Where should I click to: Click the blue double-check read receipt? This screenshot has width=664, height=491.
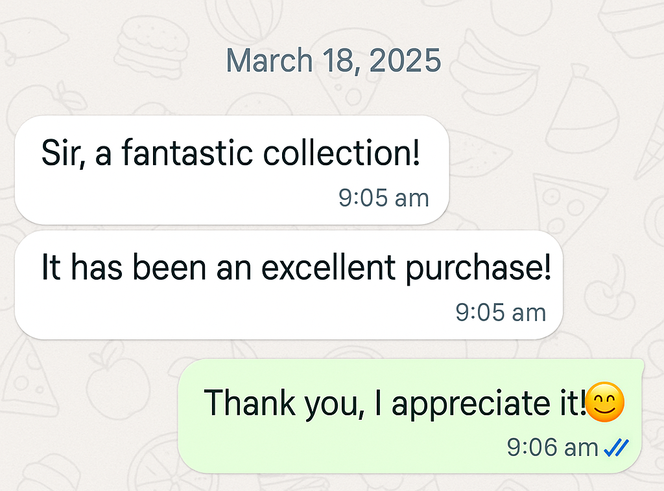pyautogui.click(x=616, y=447)
